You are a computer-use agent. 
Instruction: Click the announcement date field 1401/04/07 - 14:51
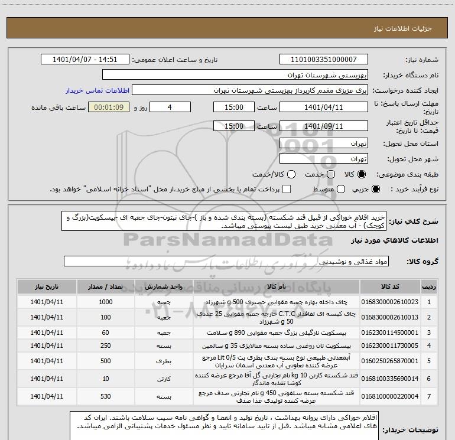click(85, 60)
